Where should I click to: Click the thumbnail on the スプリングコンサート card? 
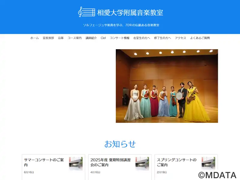[208, 163]
